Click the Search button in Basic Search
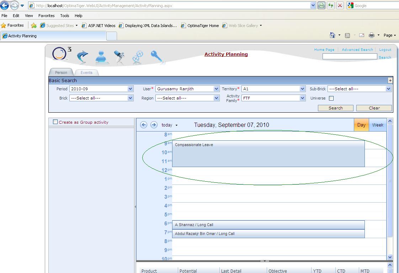Screen dimensions: 399x273 (x=336, y=108)
